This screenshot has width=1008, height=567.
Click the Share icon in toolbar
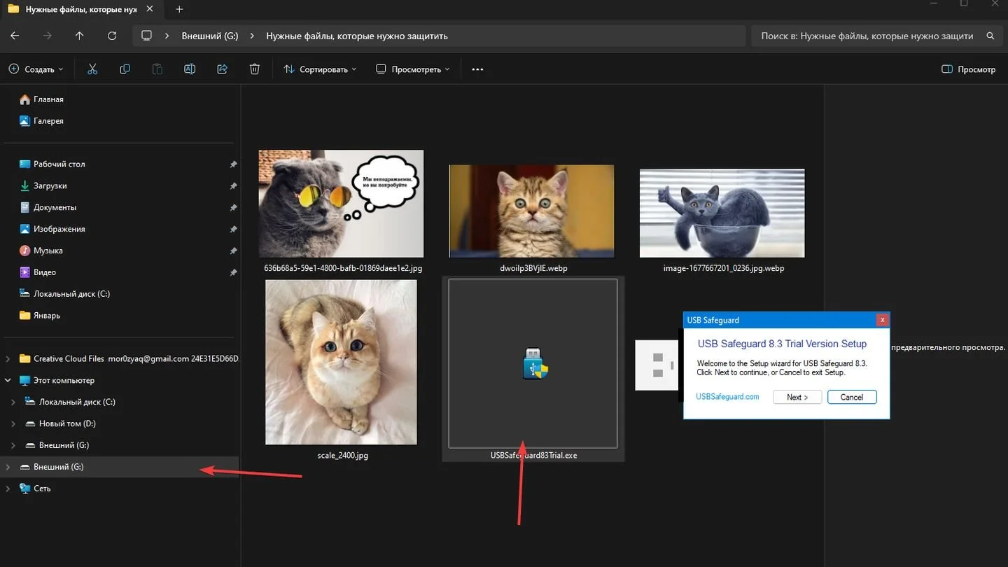(x=223, y=69)
